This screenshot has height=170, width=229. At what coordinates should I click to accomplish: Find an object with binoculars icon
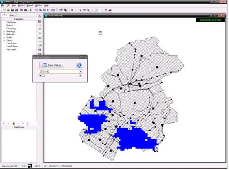coord(26,10)
